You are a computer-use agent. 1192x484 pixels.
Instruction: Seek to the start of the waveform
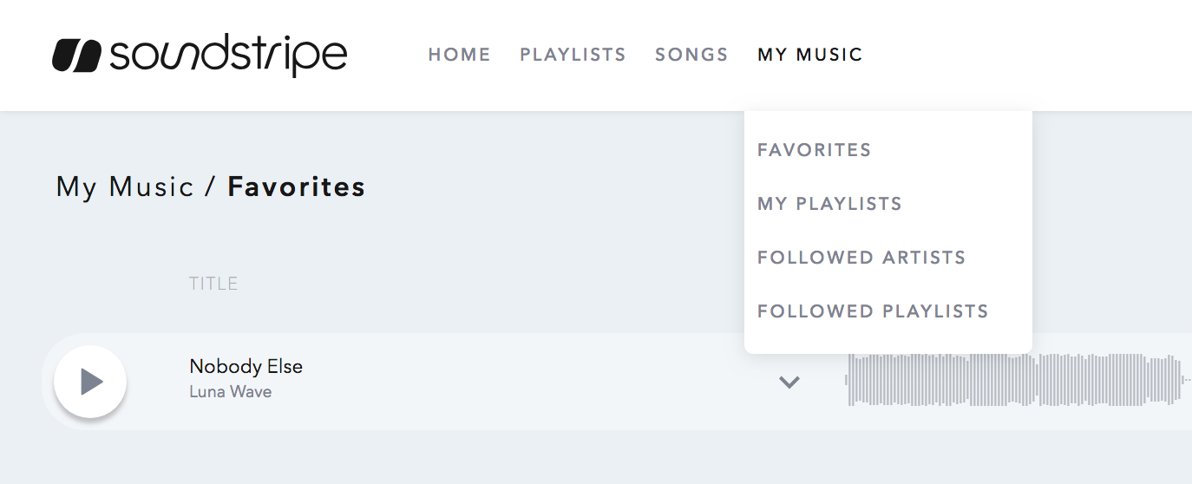[850, 380]
